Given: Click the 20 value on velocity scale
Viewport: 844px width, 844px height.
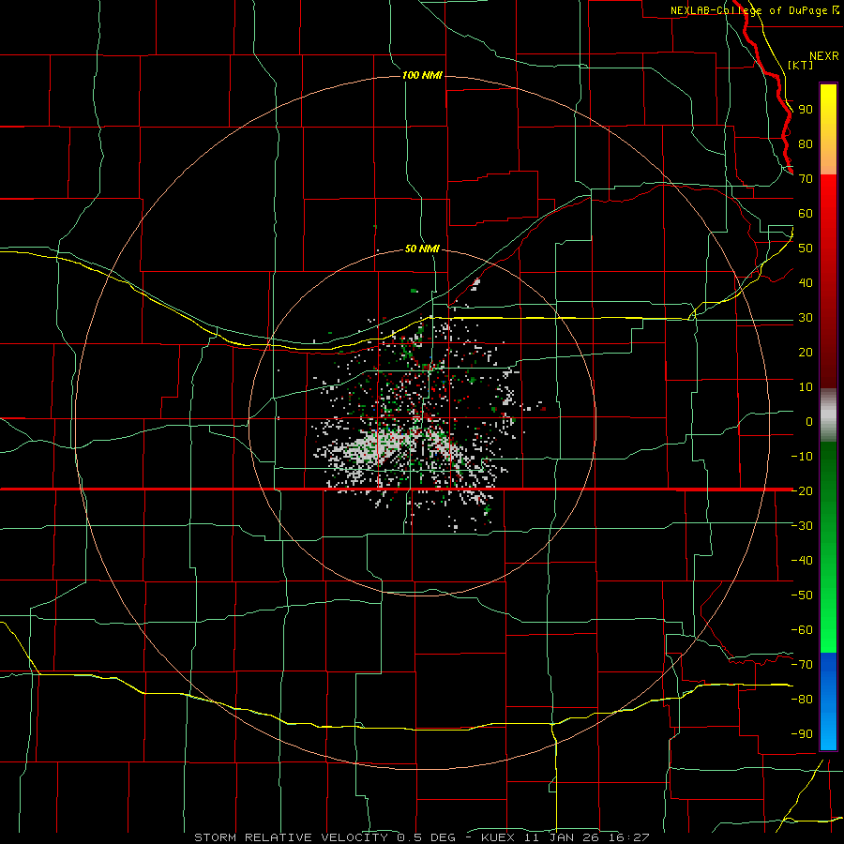Looking at the screenshot, I should tap(806, 352).
